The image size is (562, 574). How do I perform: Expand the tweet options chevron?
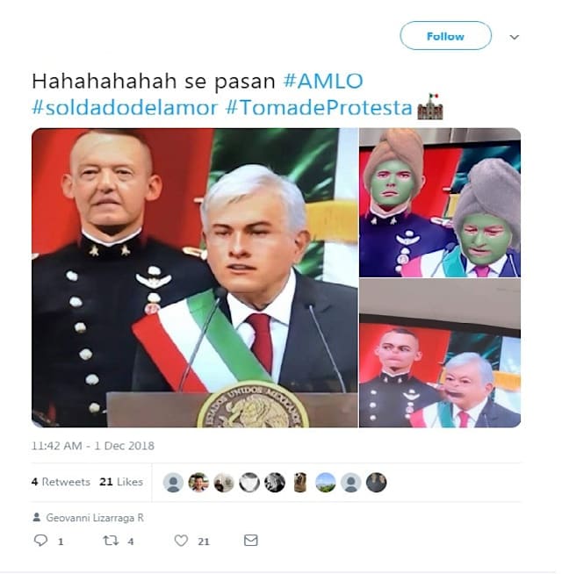point(514,37)
